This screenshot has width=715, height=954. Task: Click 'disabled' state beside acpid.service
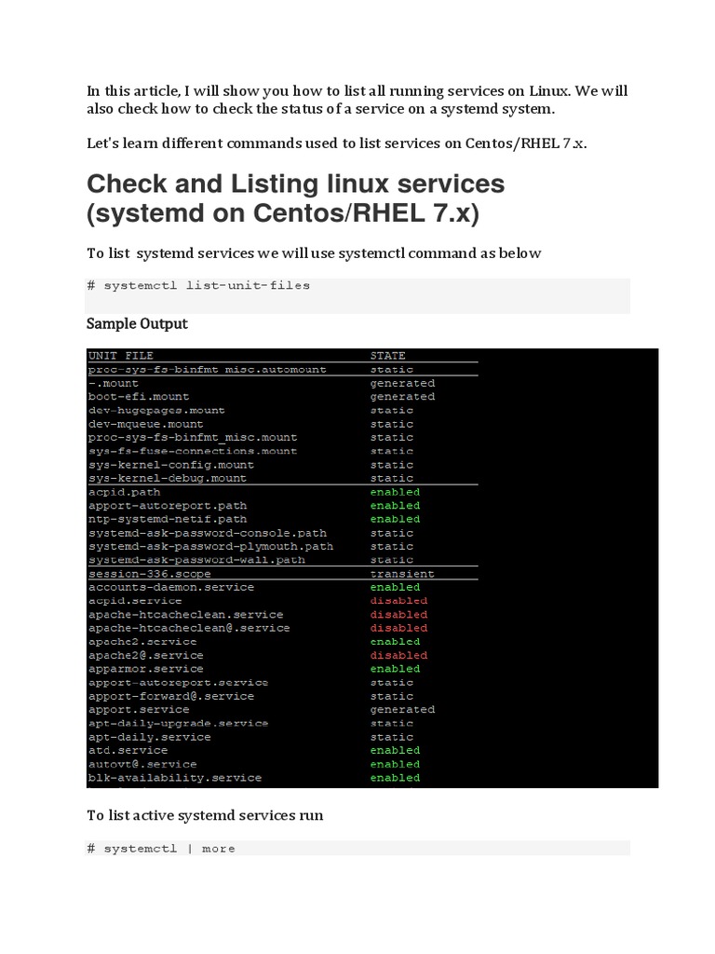coord(398,601)
